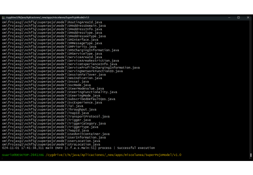The image size is (253, 175).
Task: Click the UtraLocation.java line
Action: click(51, 145)
